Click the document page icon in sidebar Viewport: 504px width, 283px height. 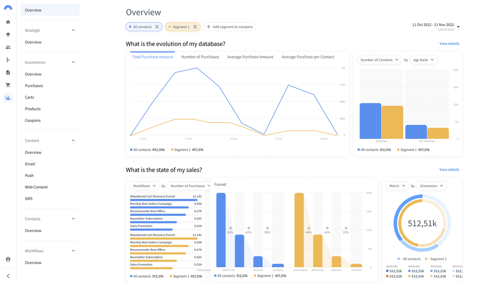coord(8,72)
